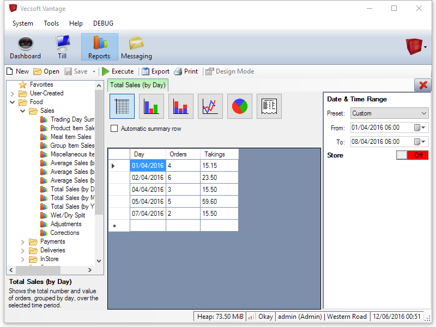Open the Dashboard view
The height and width of the screenshot is (327, 436).
tap(25, 47)
